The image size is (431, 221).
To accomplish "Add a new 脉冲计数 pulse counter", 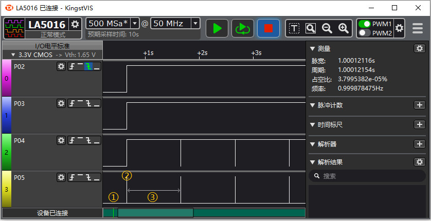I will (420, 105).
